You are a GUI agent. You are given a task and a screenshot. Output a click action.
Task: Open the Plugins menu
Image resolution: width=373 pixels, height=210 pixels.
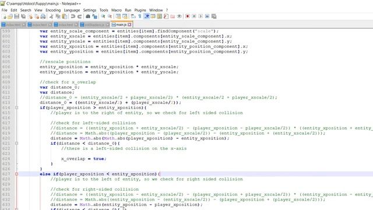tap(140, 10)
